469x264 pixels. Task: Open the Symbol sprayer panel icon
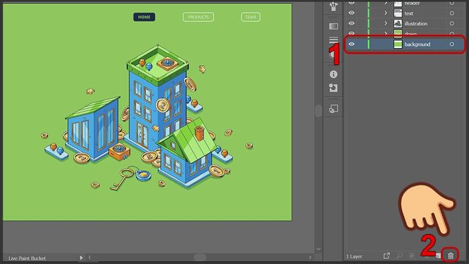(334, 6)
